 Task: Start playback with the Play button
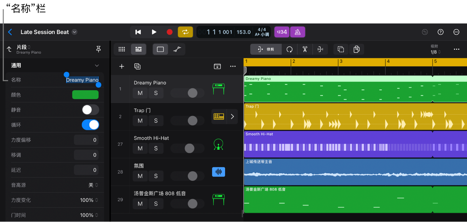(x=154, y=32)
